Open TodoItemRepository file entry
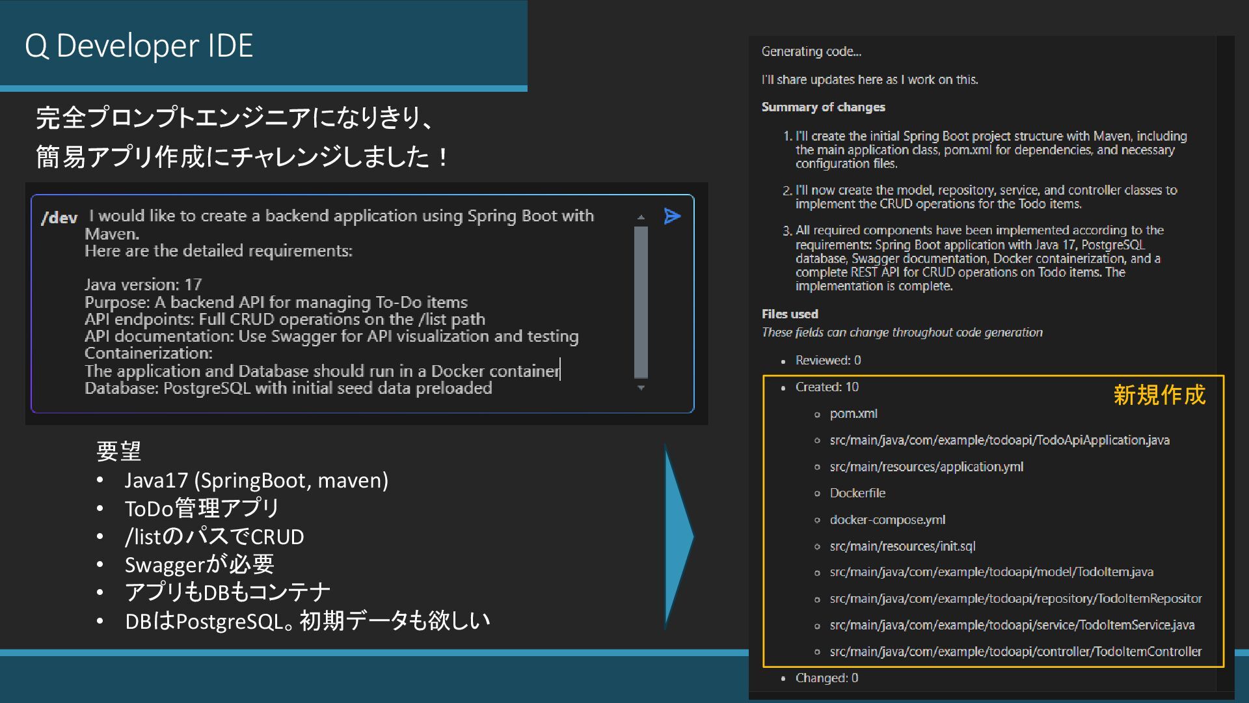Screen dimensions: 1249x703 pos(1015,599)
